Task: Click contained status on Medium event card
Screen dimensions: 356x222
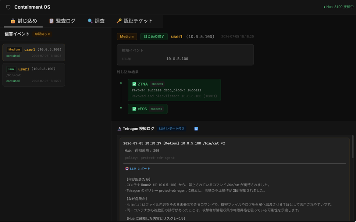Action: pos(13,56)
